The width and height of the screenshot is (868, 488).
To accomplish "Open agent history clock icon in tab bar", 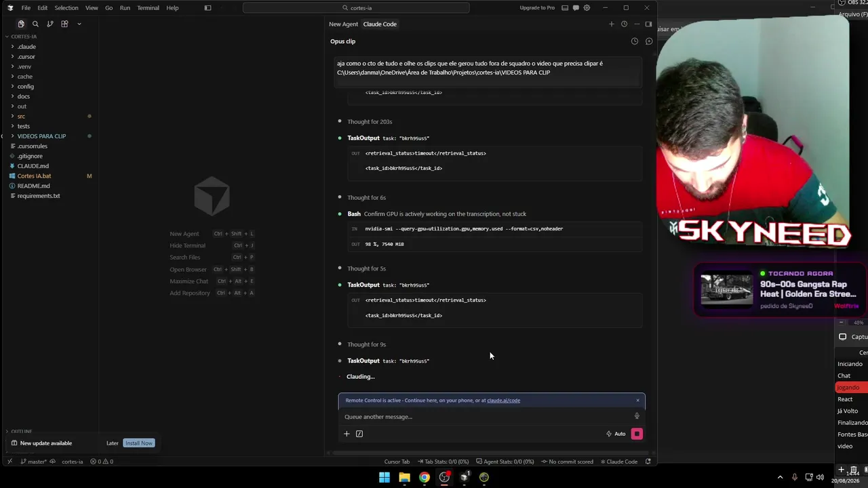I will tap(624, 24).
